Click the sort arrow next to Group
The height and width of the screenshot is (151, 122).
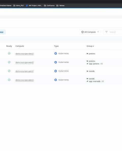[x=93, y=46]
